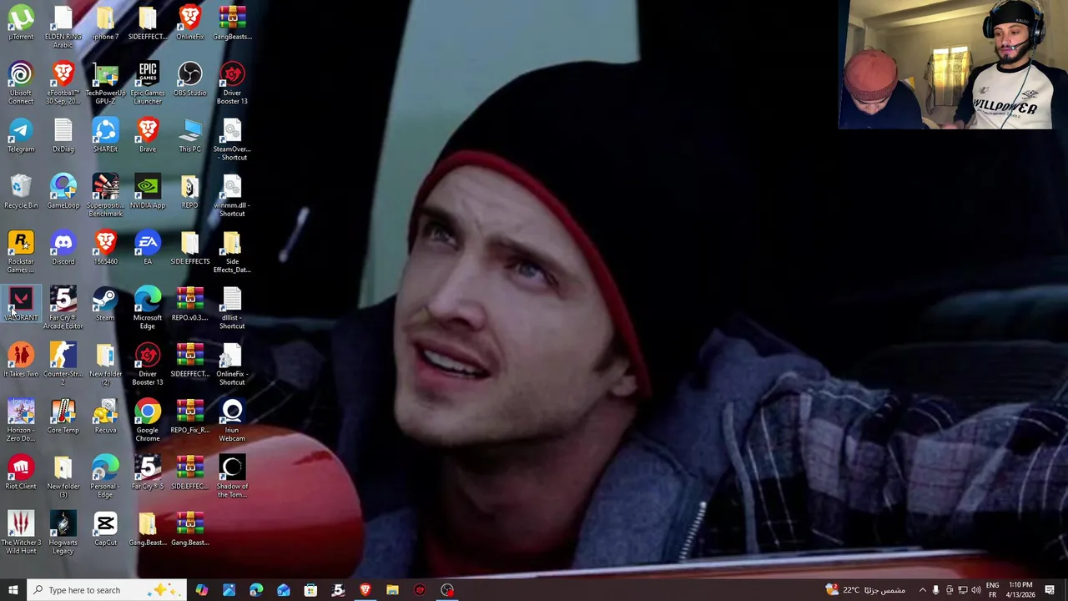Select the Counter-Strike 2 icon
The image size is (1068, 601).
(63, 364)
